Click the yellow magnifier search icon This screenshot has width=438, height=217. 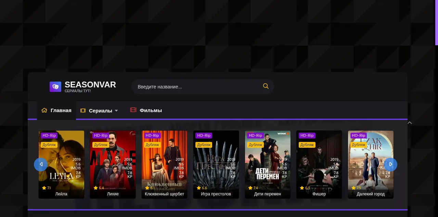point(266,86)
